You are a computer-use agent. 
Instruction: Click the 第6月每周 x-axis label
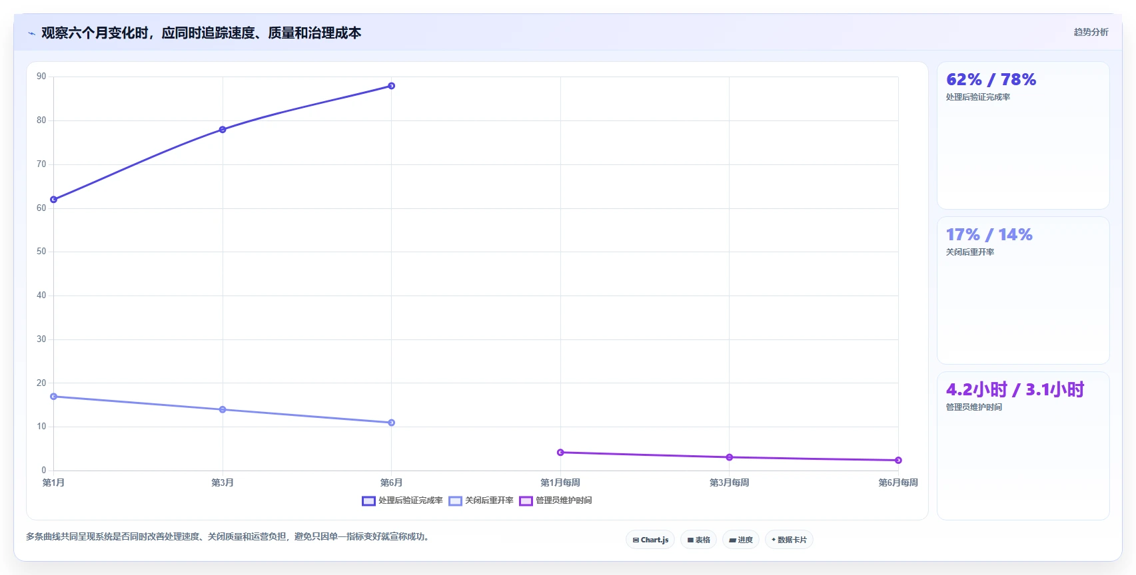tap(898, 482)
